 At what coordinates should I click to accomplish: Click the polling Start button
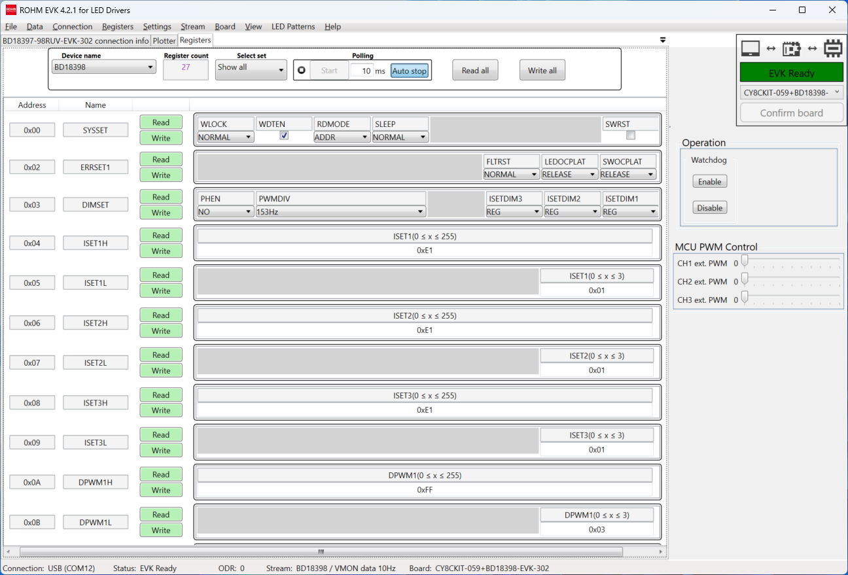pos(329,71)
